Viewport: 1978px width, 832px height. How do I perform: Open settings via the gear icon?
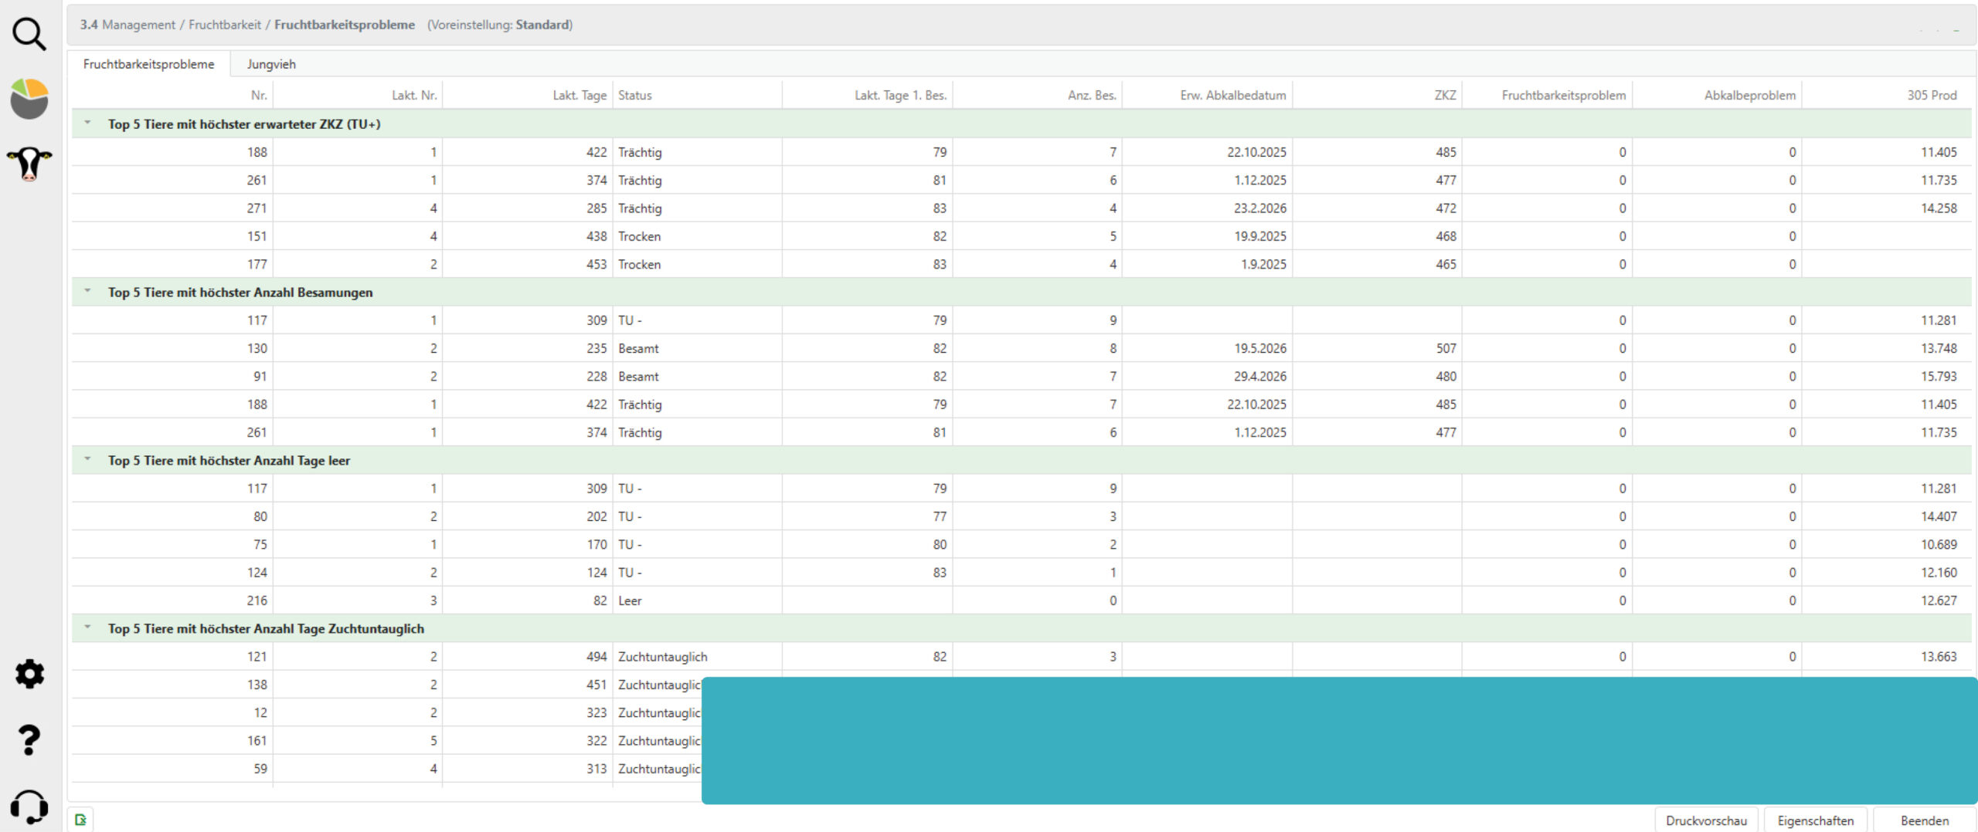click(x=29, y=674)
